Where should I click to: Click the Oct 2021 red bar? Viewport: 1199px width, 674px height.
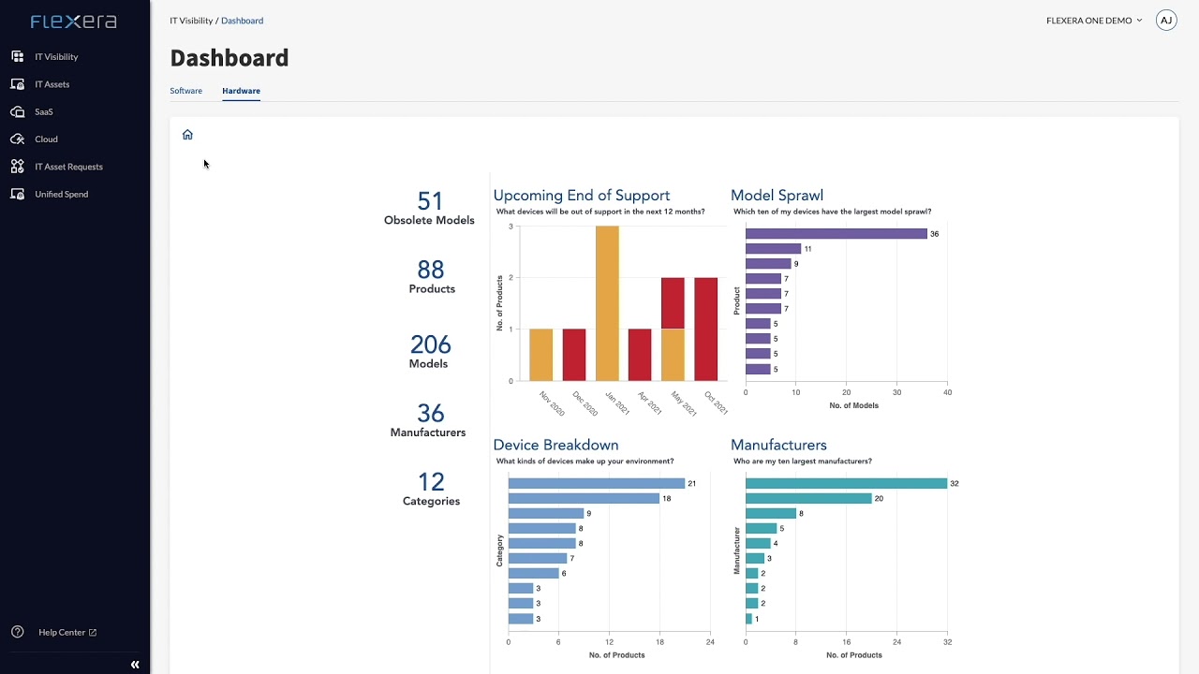pyautogui.click(x=706, y=330)
